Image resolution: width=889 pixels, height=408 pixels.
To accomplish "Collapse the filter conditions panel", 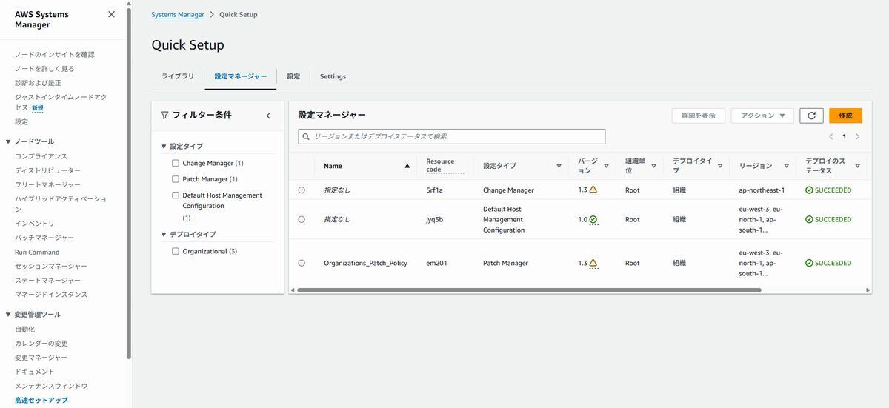I will [268, 116].
